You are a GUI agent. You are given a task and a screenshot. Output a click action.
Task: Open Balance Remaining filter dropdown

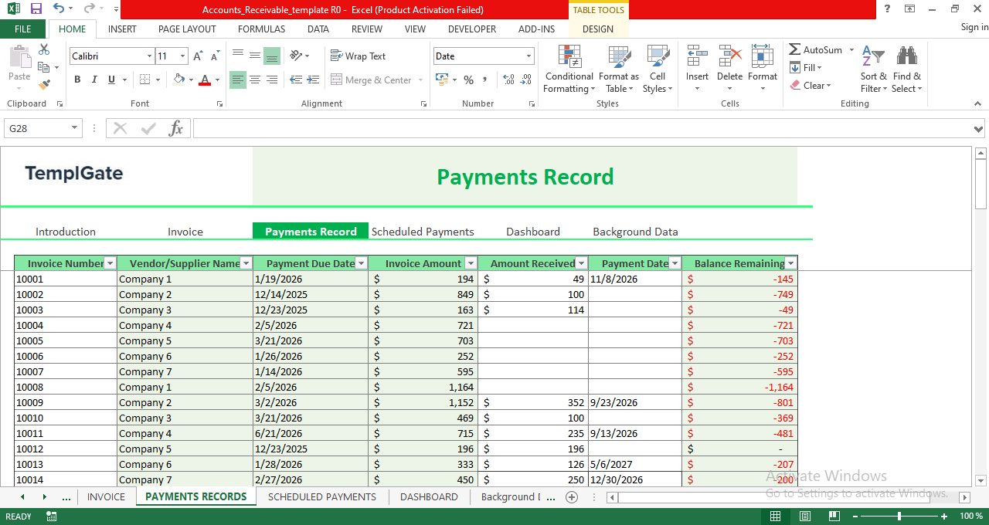click(790, 263)
